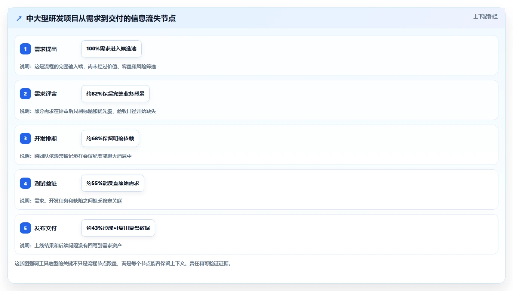Click the 约43%形成可复用复盘数据 pill
This screenshot has width=513, height=291.
[x=118, y=228]
